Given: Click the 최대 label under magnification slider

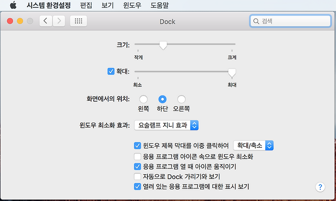Looking at the screenshot, I should click(232, 85).
